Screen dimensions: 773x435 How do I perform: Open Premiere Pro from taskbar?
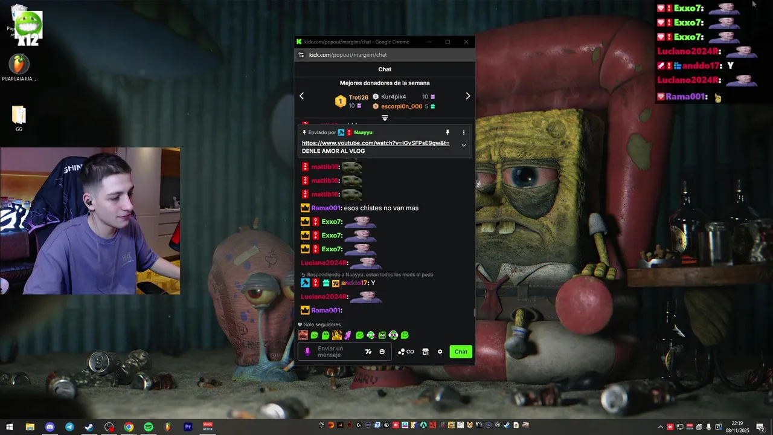(x=188, y=427)
